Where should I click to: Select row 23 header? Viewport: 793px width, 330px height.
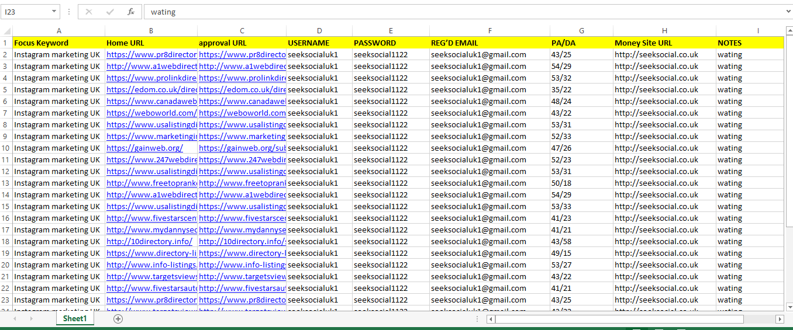point(6,300)
